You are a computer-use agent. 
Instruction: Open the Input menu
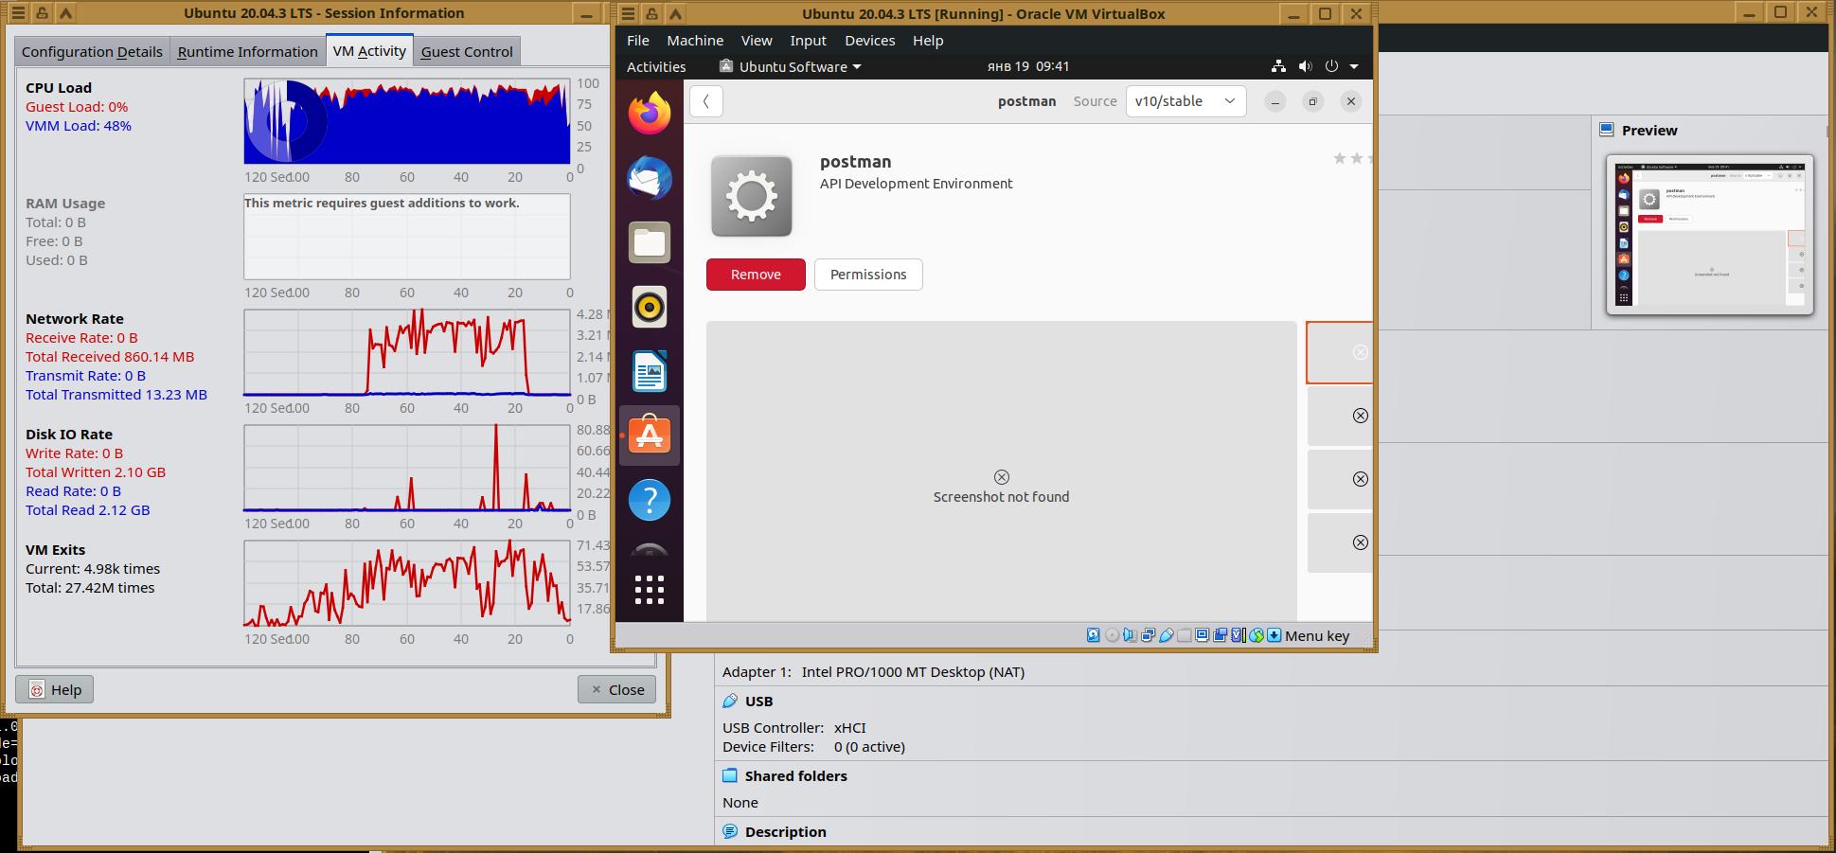809,41
